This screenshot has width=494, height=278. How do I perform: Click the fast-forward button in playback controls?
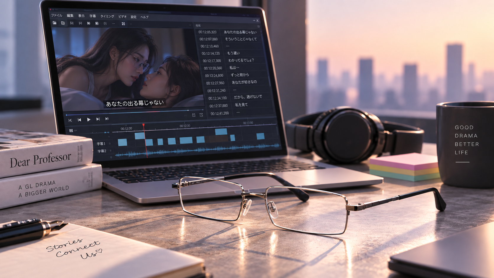click(107, 119)
